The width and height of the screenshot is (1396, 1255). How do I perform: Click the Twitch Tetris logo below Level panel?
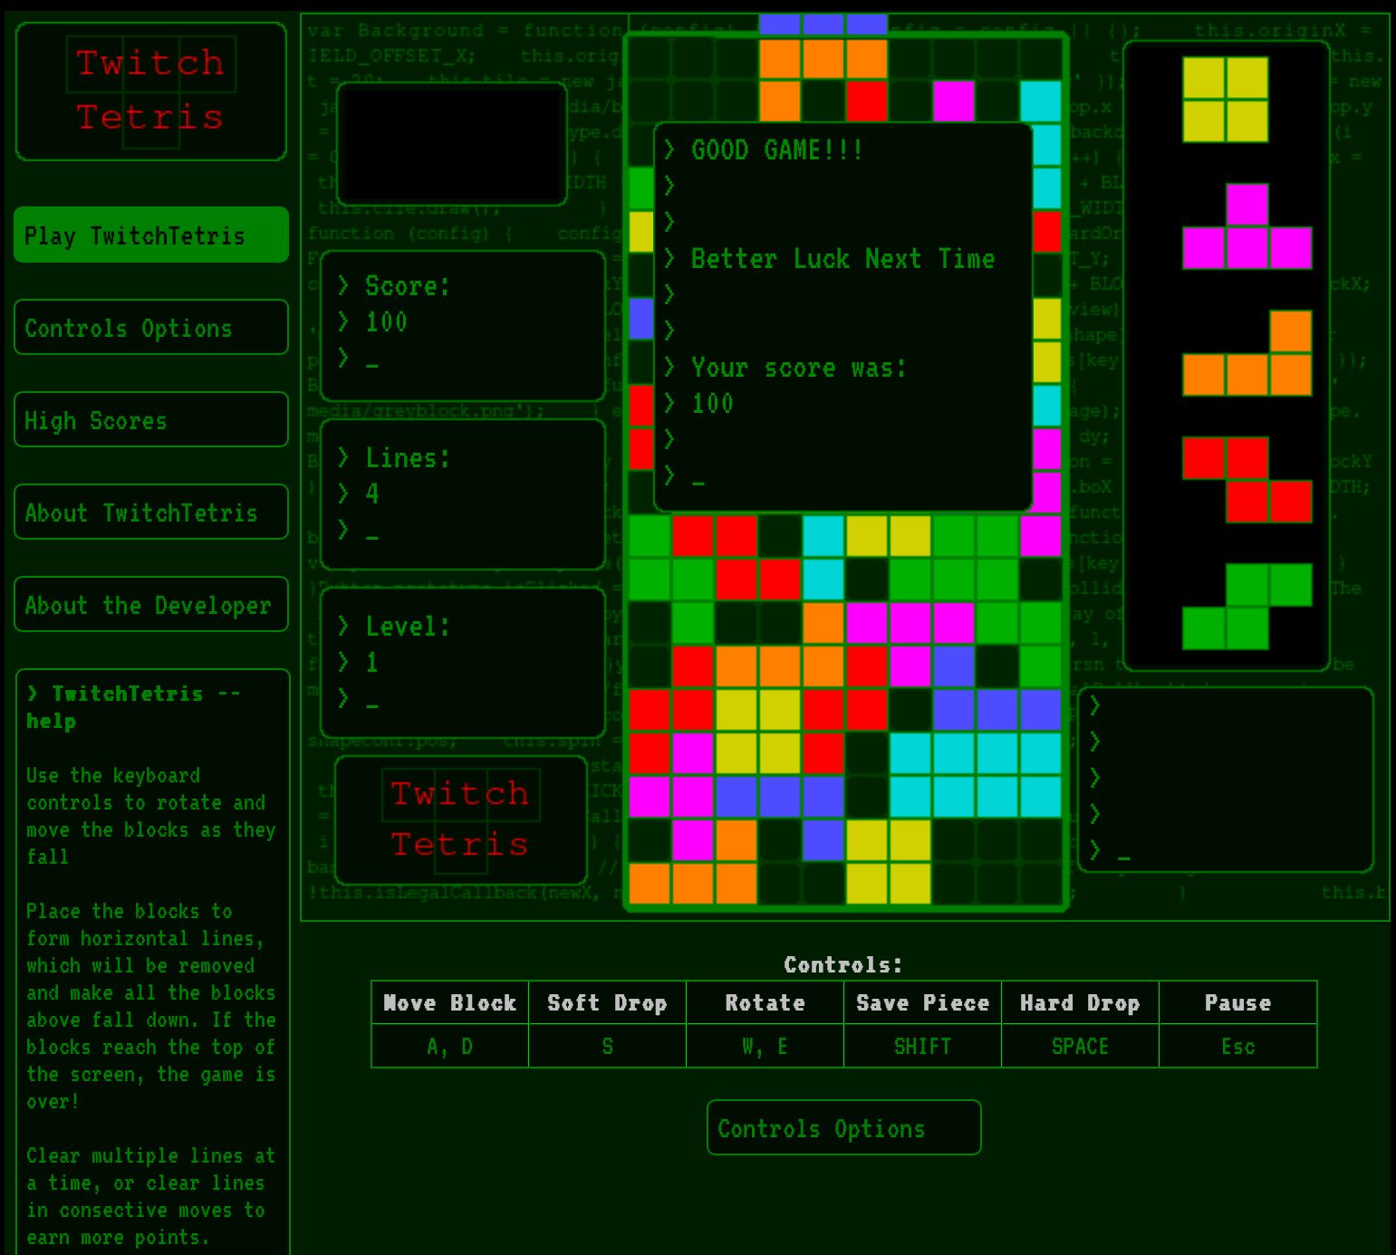point(460,819)
